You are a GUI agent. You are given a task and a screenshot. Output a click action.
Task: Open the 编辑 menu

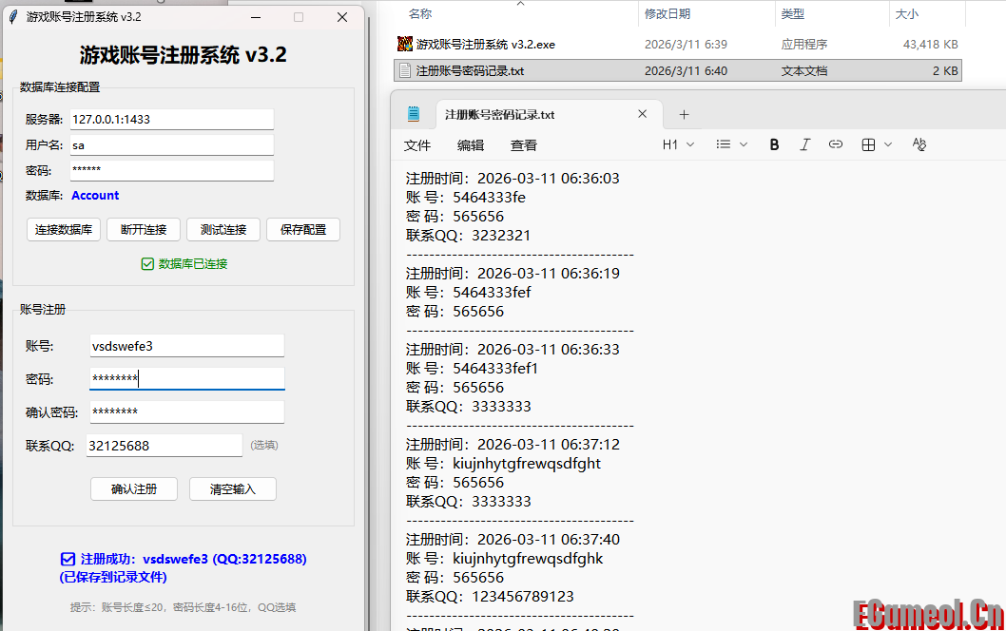[471, 145]
